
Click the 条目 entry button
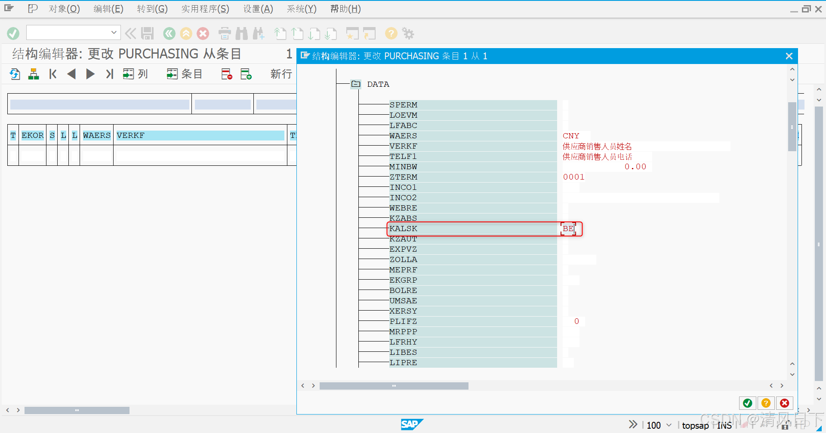click(185, 74)
